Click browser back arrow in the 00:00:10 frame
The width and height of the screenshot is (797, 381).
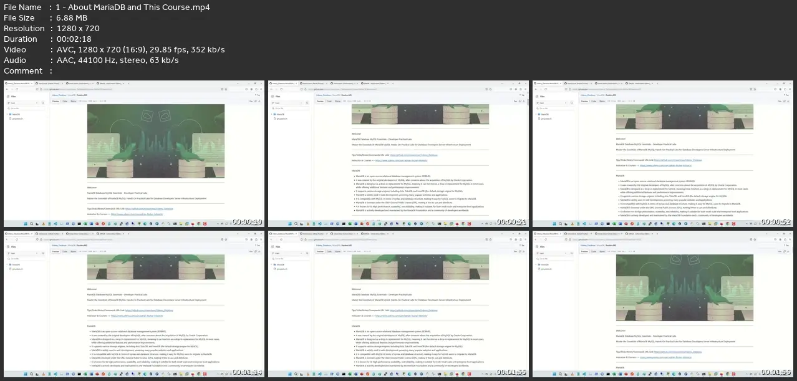tap(7, 89)
